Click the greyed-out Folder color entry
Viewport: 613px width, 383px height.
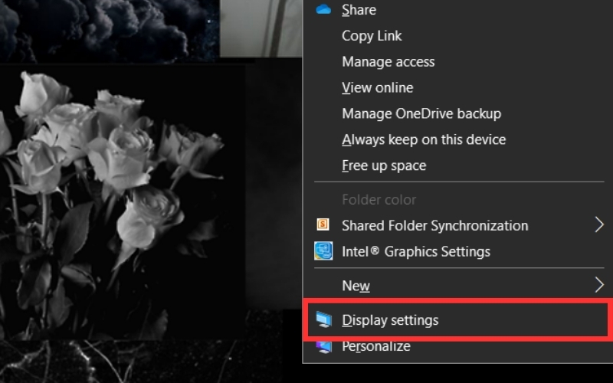[x=379, y=200]
